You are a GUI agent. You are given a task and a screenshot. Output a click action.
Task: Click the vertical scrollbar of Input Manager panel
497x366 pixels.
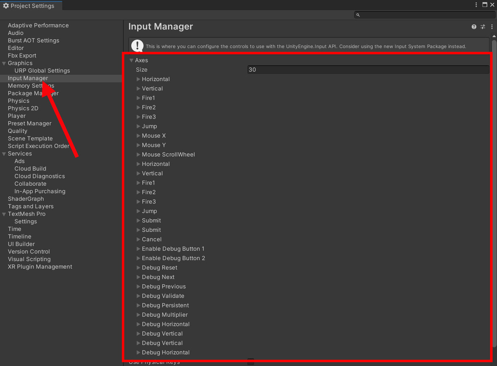pyautogui.click(x=494, y=194)
